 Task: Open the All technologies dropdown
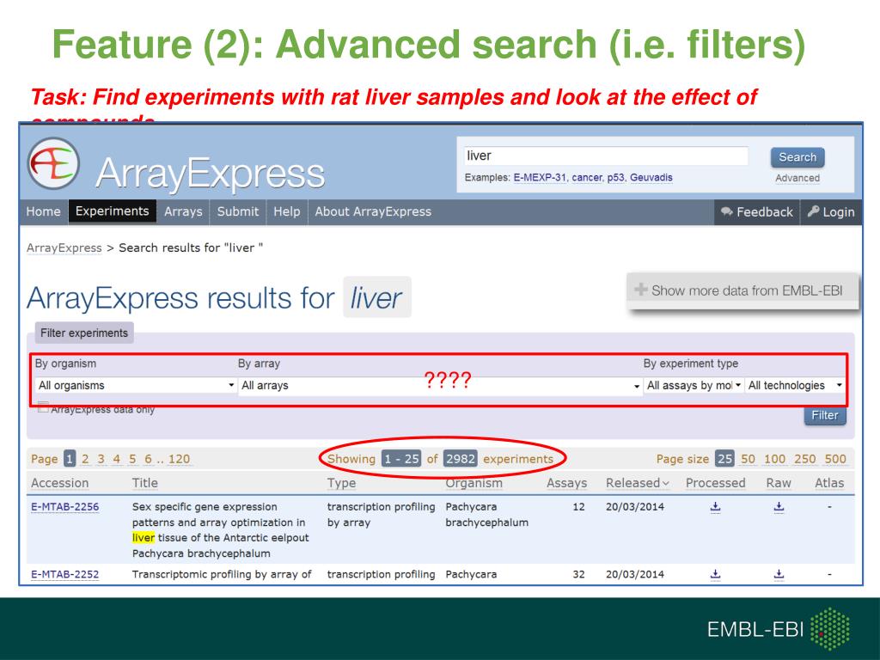(795, 385)
